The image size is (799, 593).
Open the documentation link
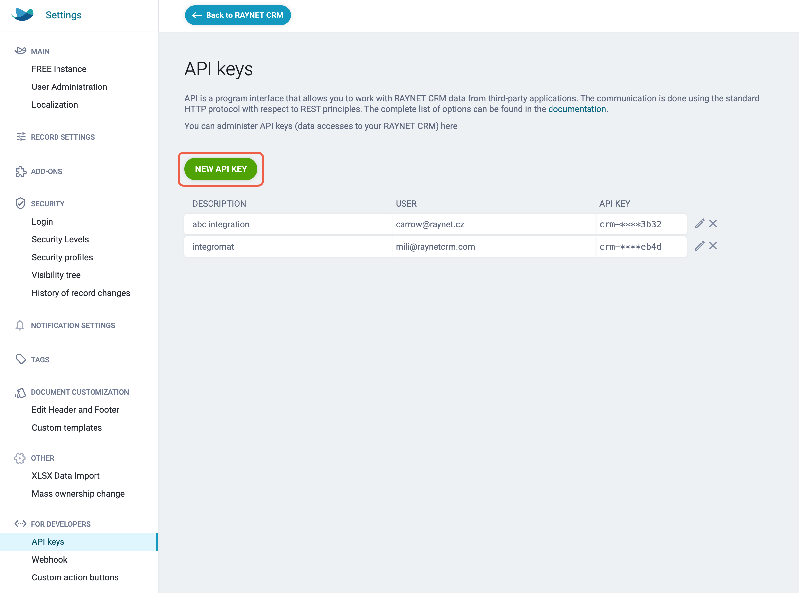coord(577,109)
